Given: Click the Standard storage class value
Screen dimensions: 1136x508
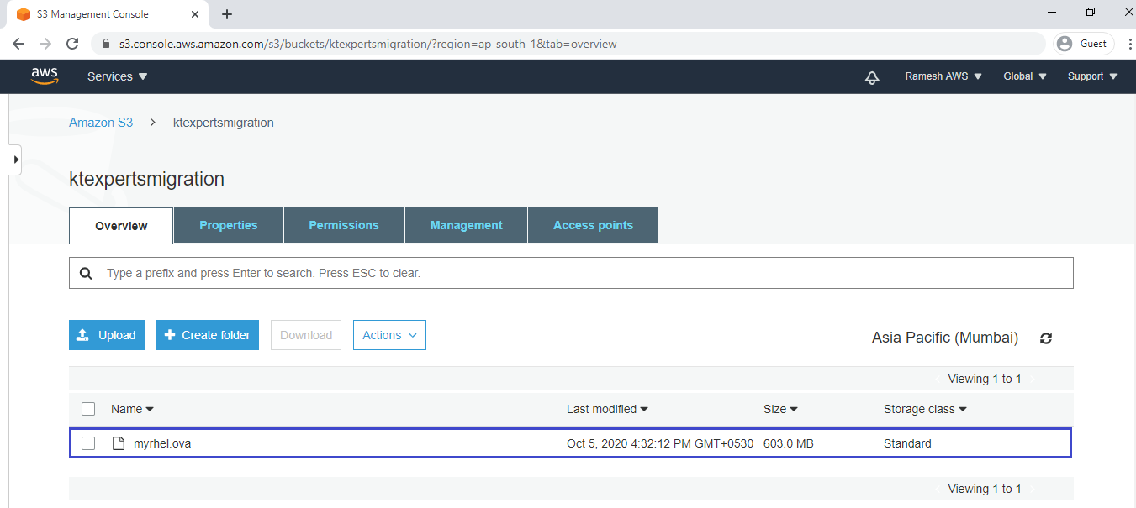Looking at the screenshot, I should pos(907,443).
